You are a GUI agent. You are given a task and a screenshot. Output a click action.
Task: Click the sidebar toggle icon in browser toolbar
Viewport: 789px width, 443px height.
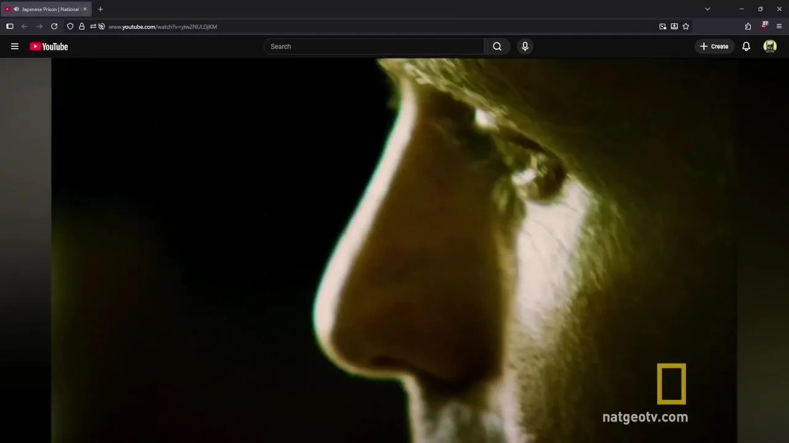click(10, 26)
